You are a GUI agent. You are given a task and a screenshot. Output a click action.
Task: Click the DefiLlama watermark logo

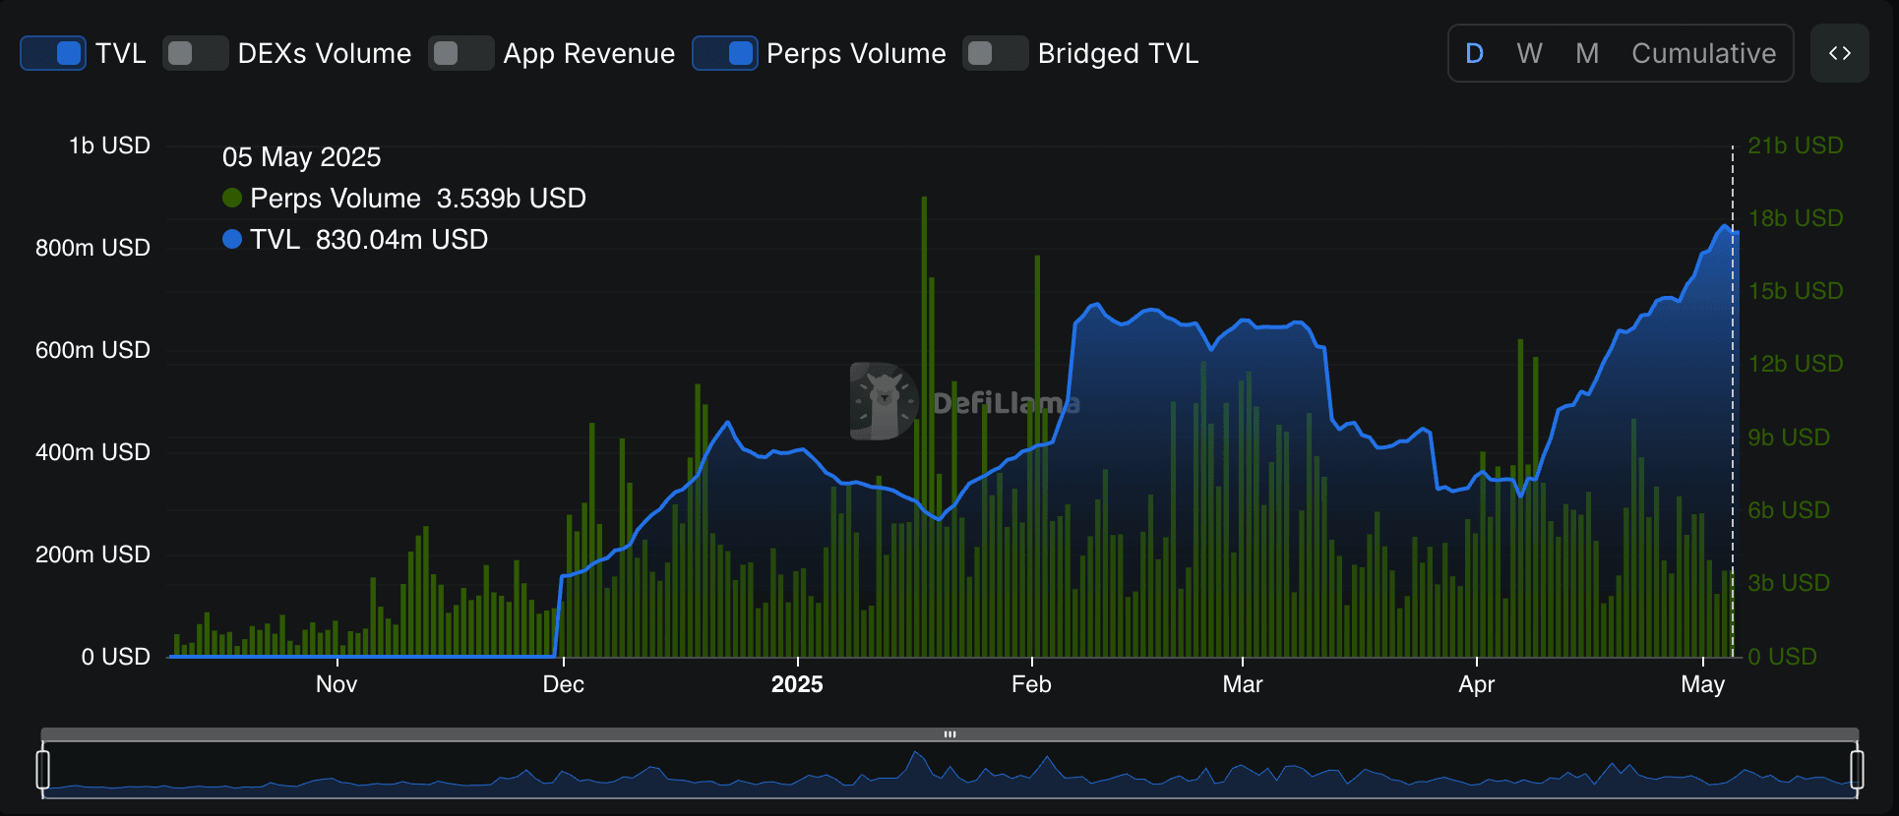[883, 401]
